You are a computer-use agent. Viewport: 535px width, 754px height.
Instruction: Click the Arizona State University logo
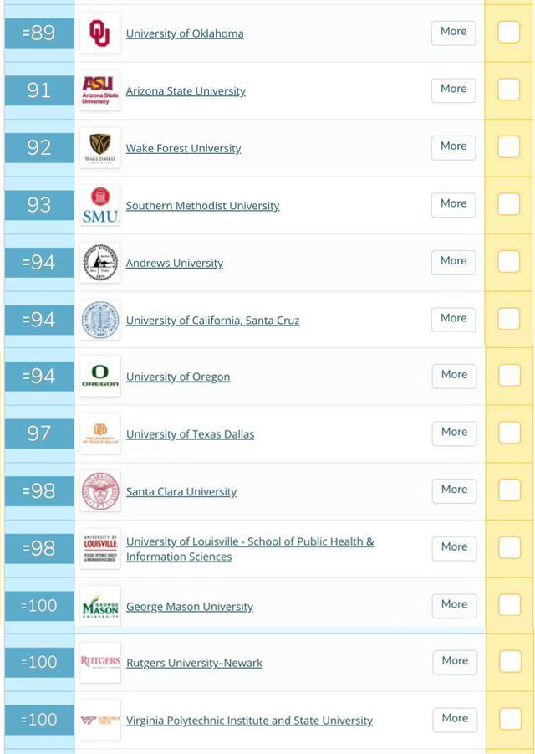[x=99, y=90]
